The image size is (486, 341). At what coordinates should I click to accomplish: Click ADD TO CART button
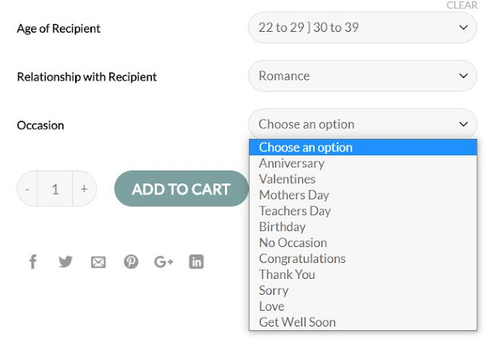(181, 189)
